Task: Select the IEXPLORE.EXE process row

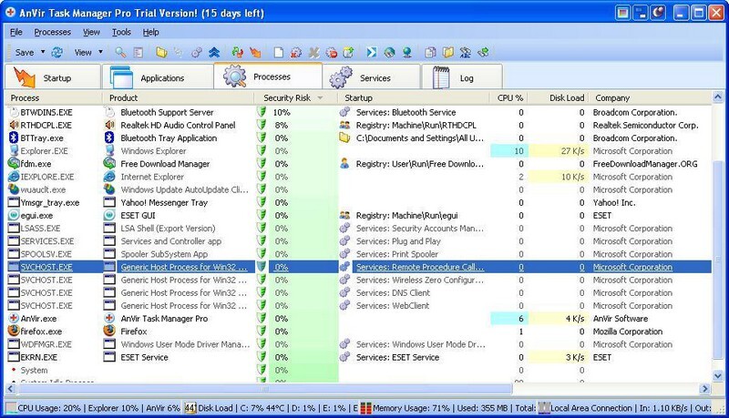Action: [x=358, y=177]
